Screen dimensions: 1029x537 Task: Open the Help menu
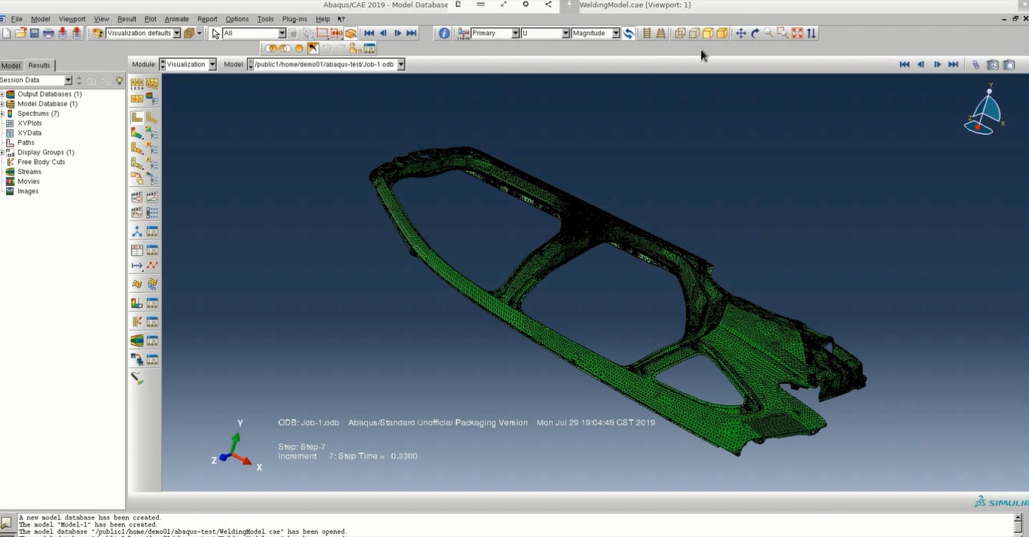tap(322, 19)
